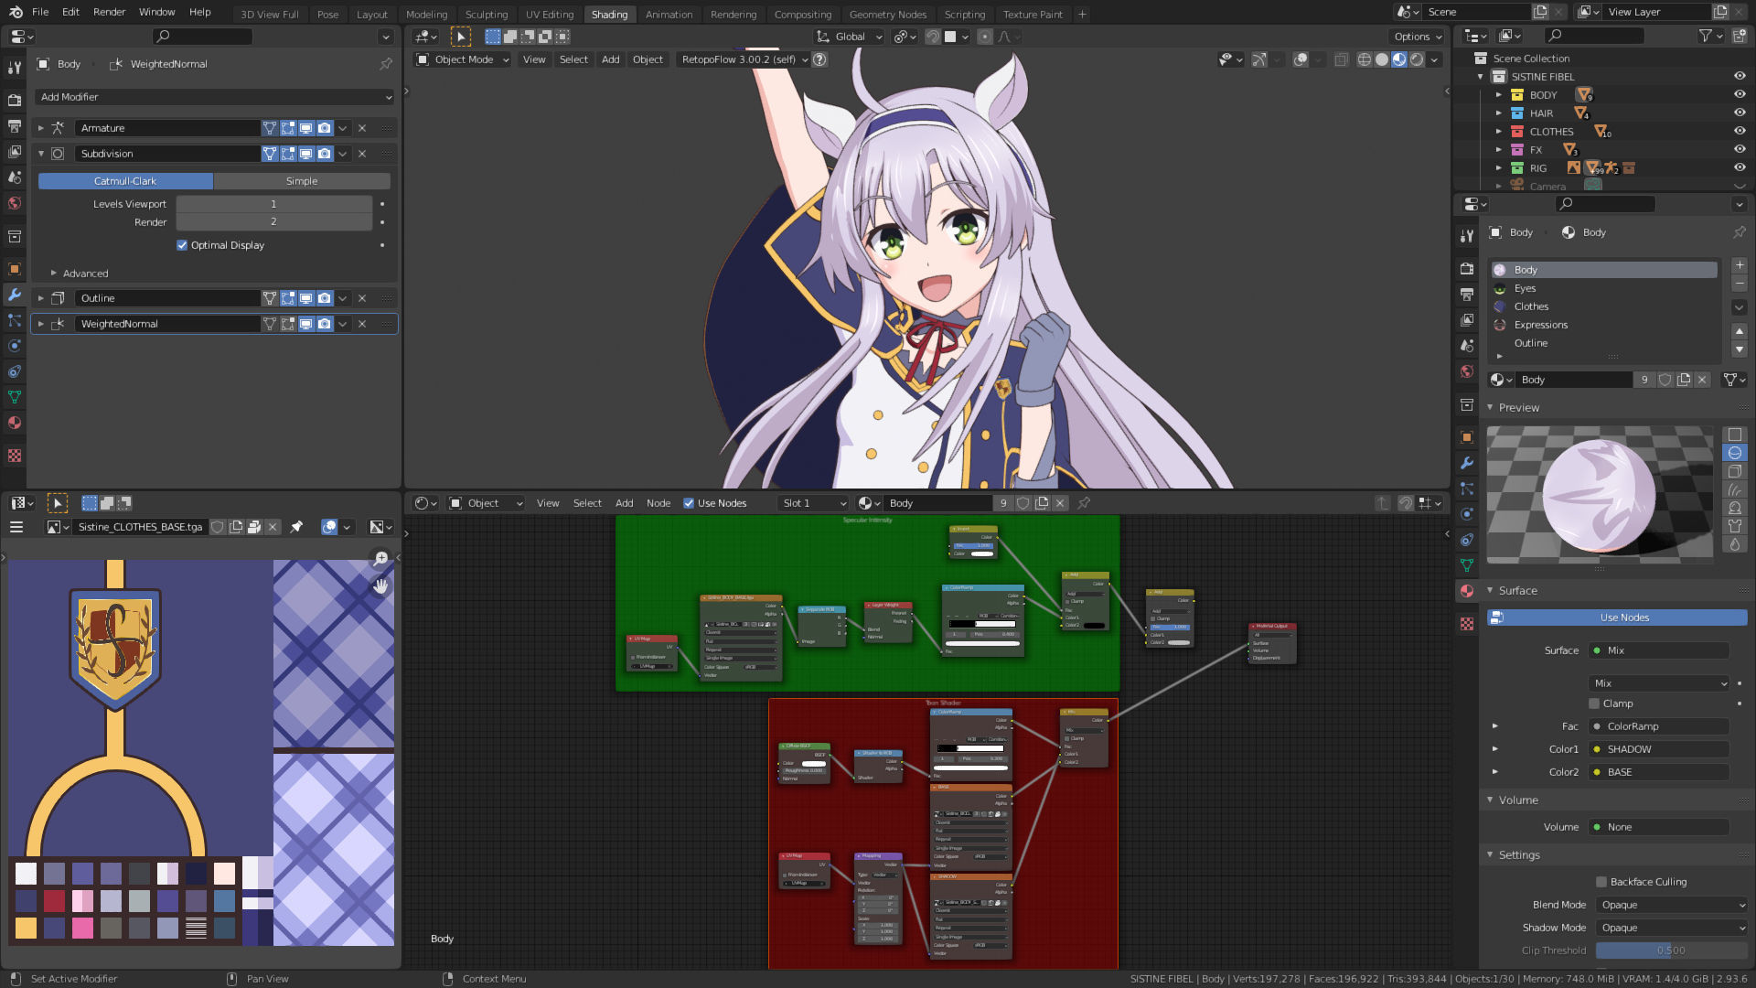Image resolution: width=1756 pixels, height=988 pixels.
Task: Pin the Sistine_CLOTHES_BASE.tga image
Action: coord(296,527)
